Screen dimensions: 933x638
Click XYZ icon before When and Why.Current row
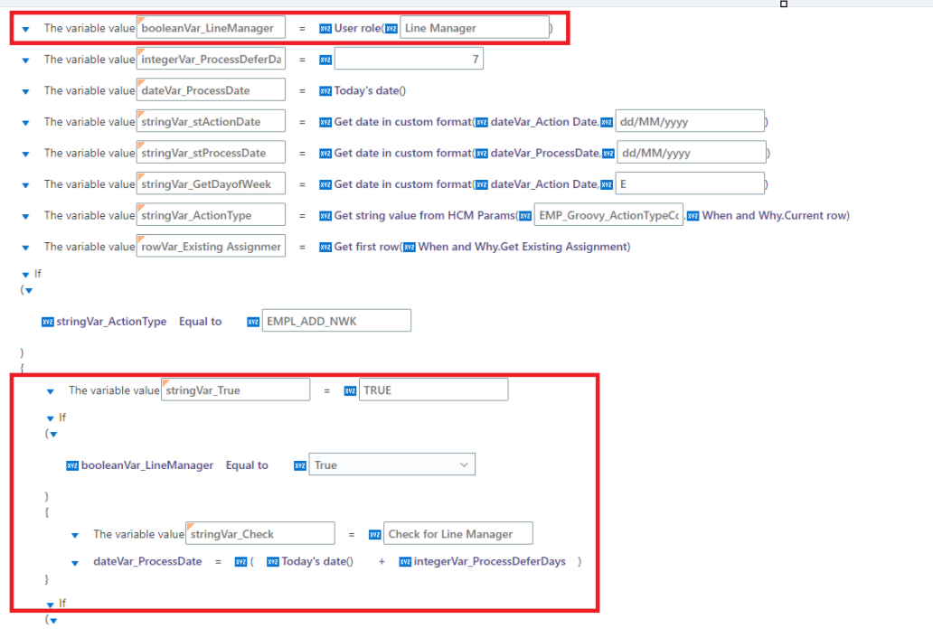tap(693, 216)
